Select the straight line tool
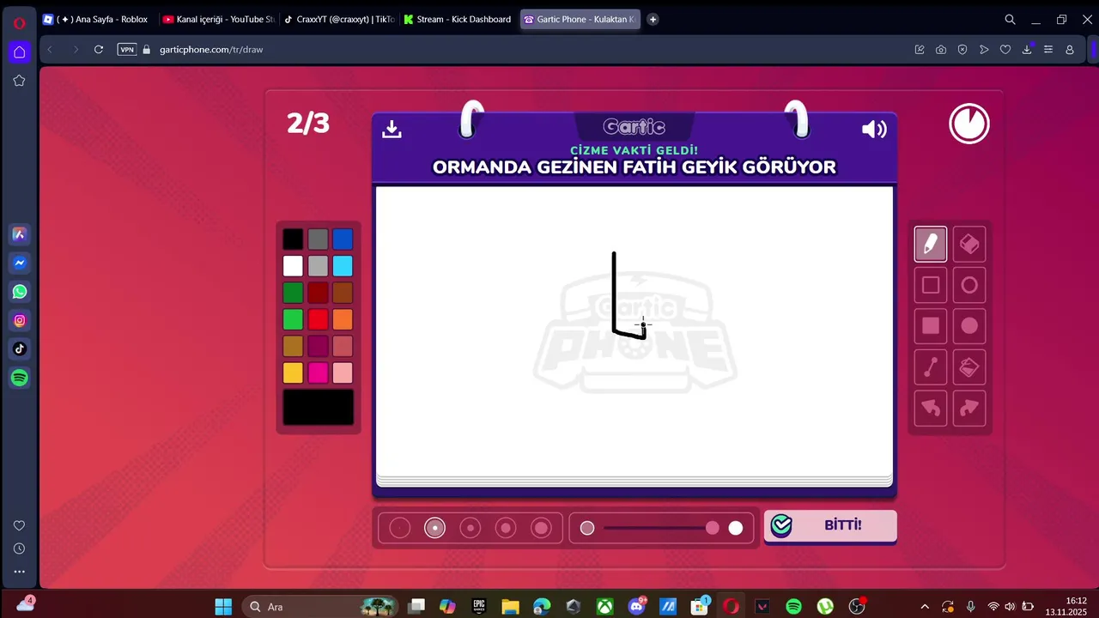The image size is (1099, 618). coord(930,367)
